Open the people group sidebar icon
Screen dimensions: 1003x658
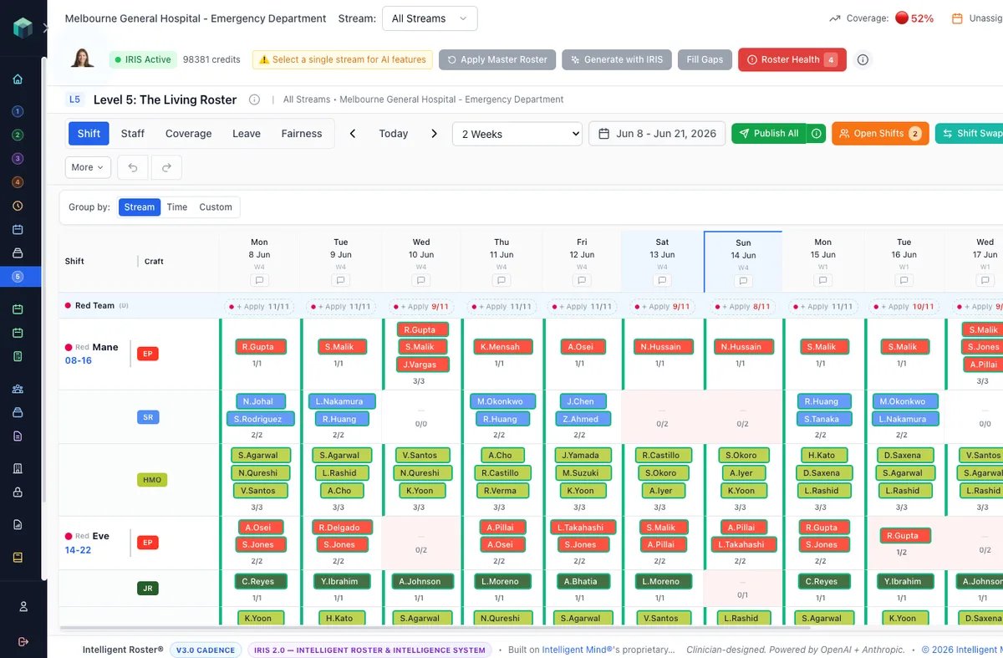pos(18,389)
